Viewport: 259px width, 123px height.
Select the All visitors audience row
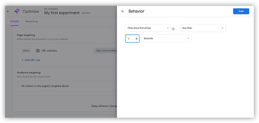(45, 86)
